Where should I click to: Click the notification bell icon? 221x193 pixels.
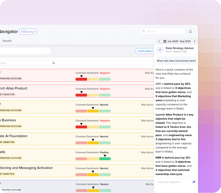[x=190, y=31]
